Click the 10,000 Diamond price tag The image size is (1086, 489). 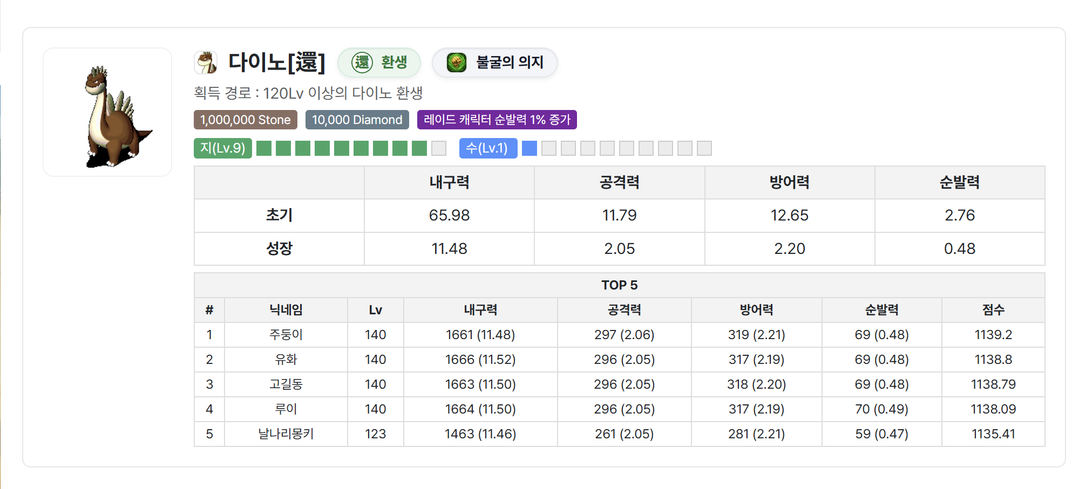pyautogui.click(x=357, y=120)
